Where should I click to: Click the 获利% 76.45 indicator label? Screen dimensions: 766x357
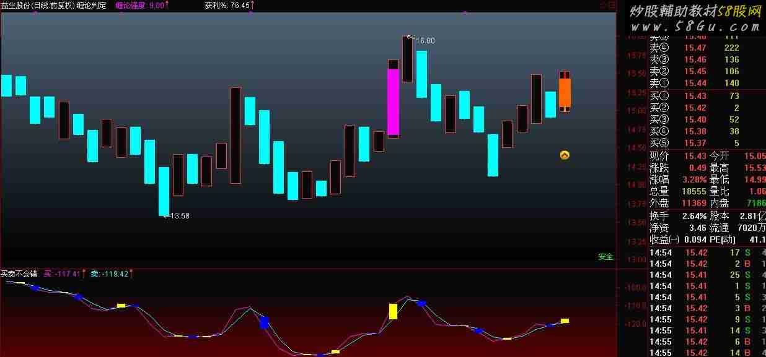[x=229, y=6]
